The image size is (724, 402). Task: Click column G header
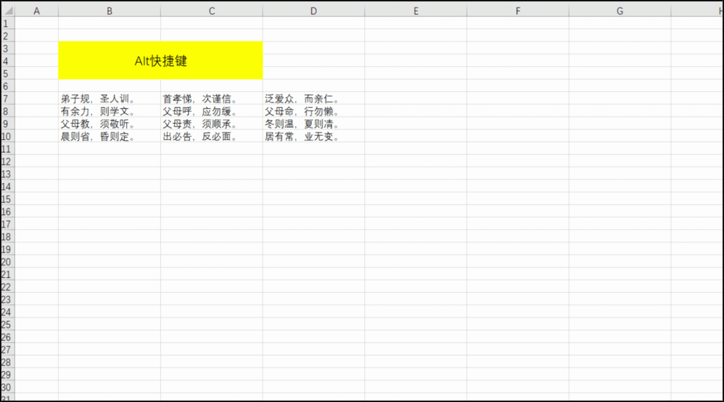click(619, 11)
